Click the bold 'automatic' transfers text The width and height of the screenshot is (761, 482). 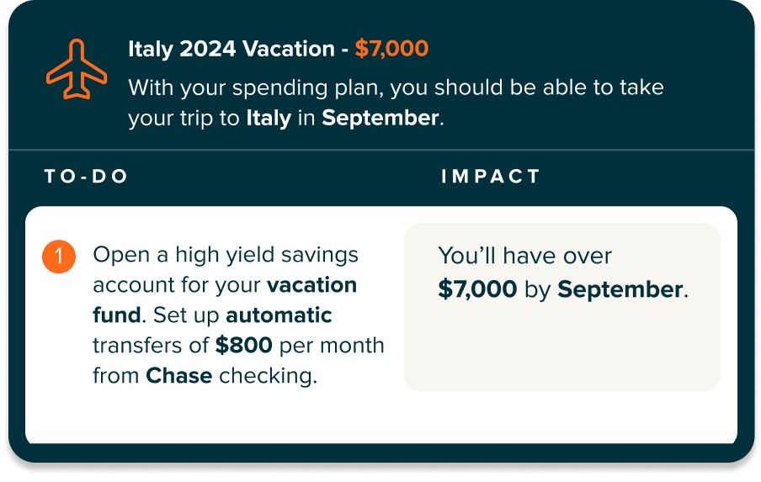pos(279,315)
